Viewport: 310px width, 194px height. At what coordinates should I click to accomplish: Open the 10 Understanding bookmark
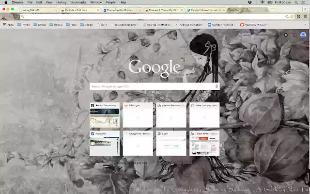(124, 25)
